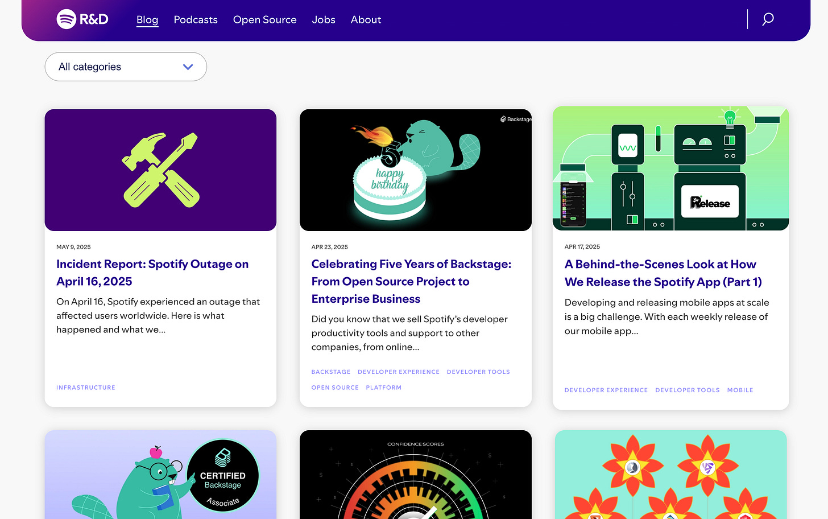Click the "Developing and releasing mobile apps" excerpt
Image resolution: width=828 pixels, height=519 pixels.
pyautogui.click(x=666, y=316)
